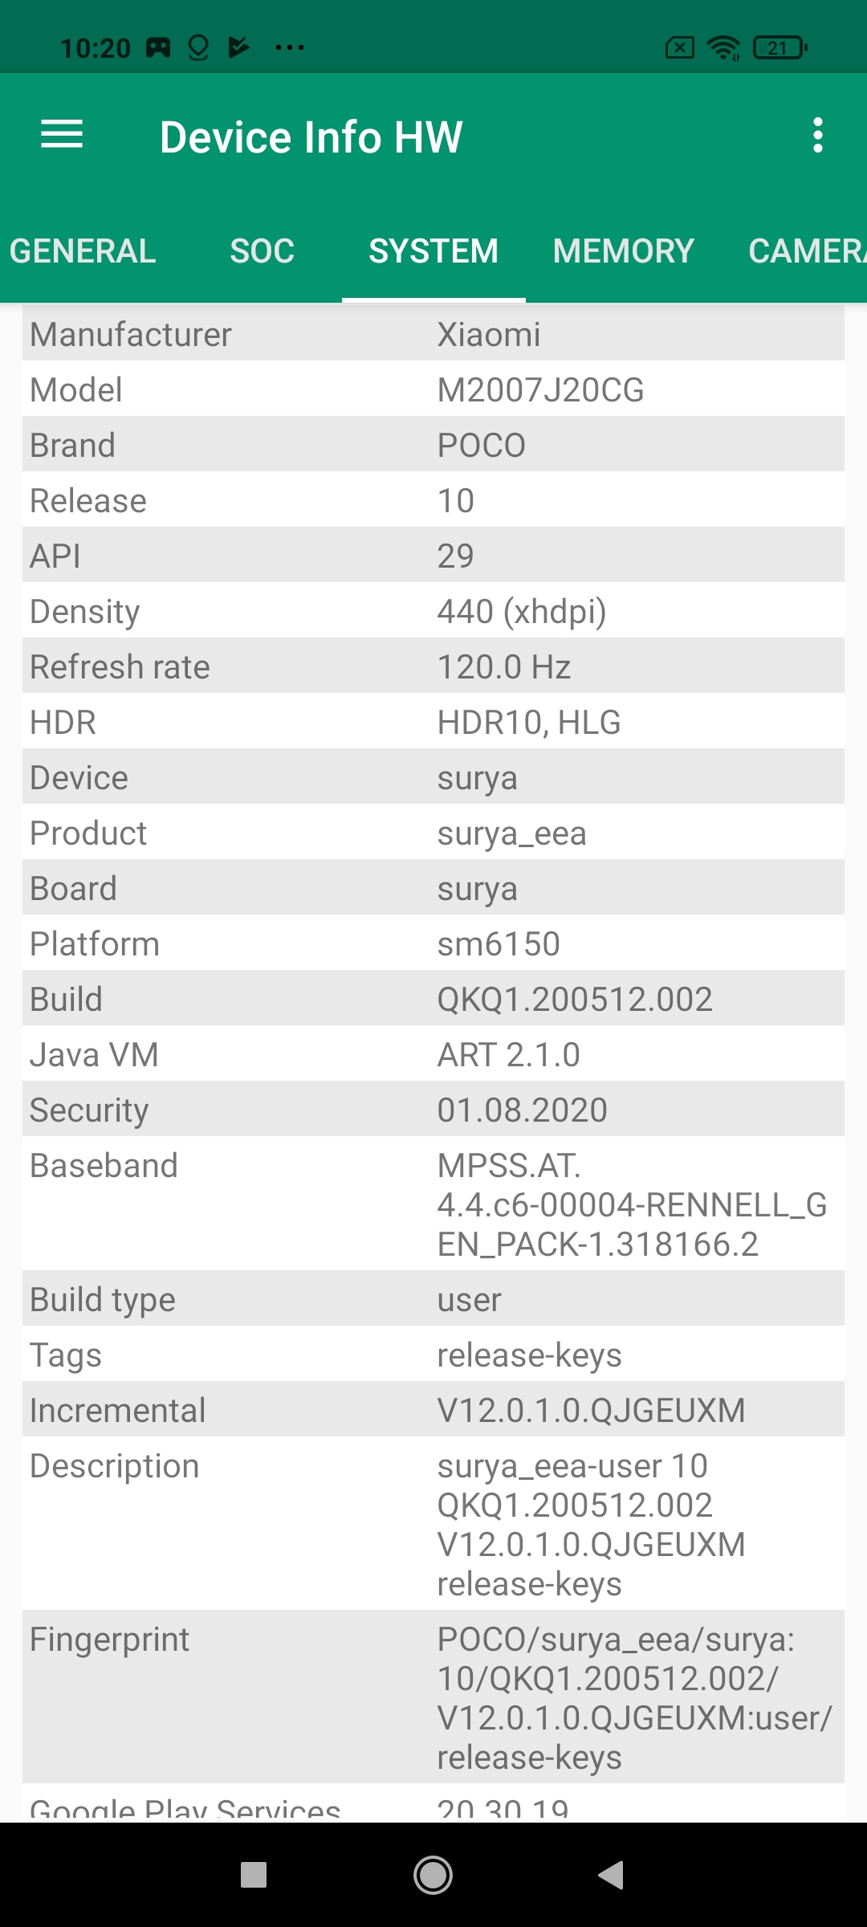Tap the Model M2007J20CG row
This screenshot has width=867, height=1927.
click(433, 390)
